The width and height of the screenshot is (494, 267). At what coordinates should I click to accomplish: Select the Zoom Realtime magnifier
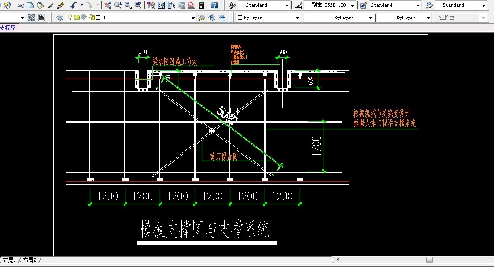pos(118,5)
